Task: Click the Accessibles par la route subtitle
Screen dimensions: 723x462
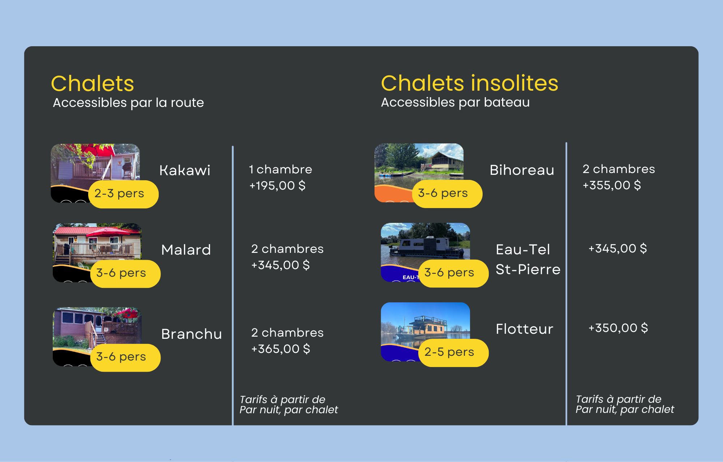Action: click(128, 103)
